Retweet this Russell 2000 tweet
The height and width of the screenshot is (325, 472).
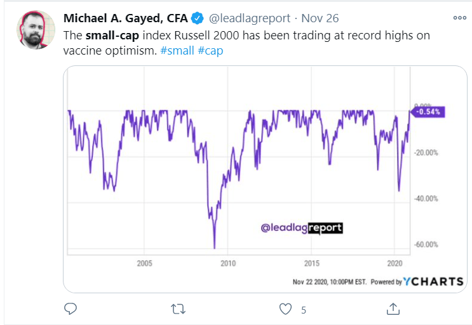tap(178, 308)
